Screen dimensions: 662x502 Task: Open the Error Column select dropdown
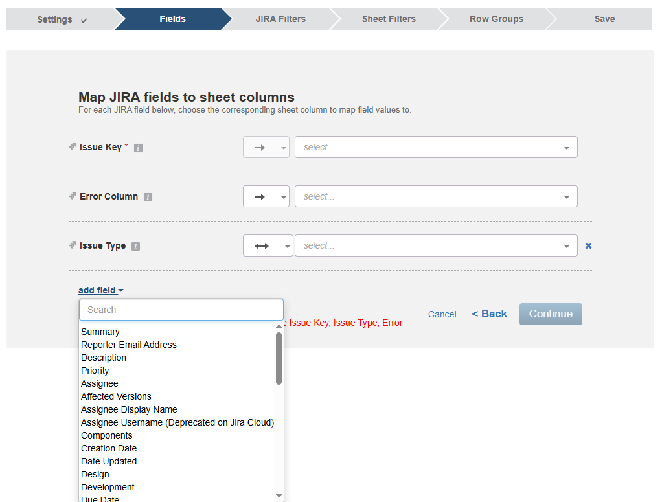coord(436,196)
